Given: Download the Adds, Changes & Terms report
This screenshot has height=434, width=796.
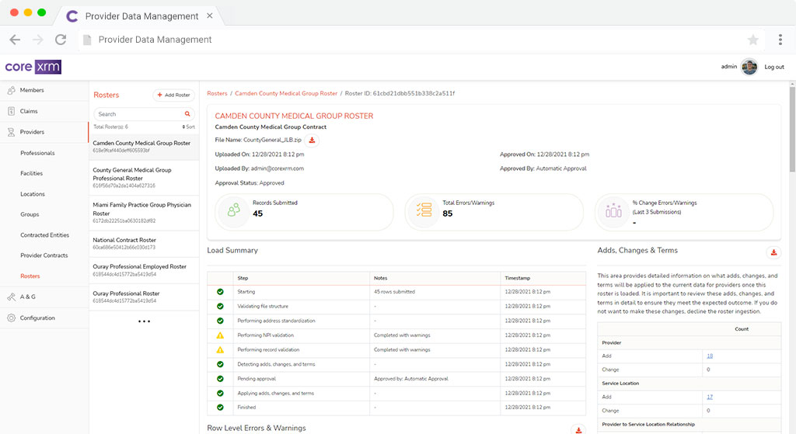Looking at the screenshot, I should pos(773,252).
